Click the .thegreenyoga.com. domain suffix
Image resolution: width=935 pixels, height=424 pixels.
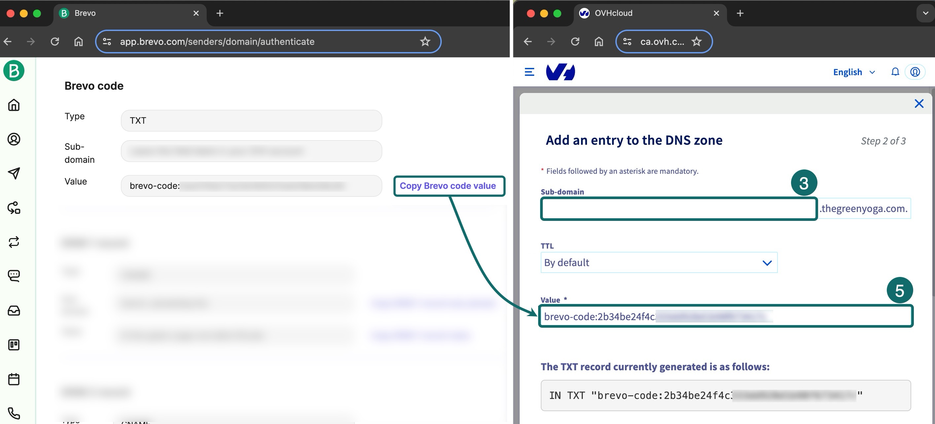[863, 209]
